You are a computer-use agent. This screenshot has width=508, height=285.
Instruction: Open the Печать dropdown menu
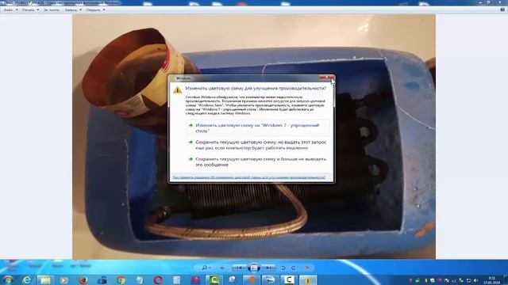coord(30,10)
